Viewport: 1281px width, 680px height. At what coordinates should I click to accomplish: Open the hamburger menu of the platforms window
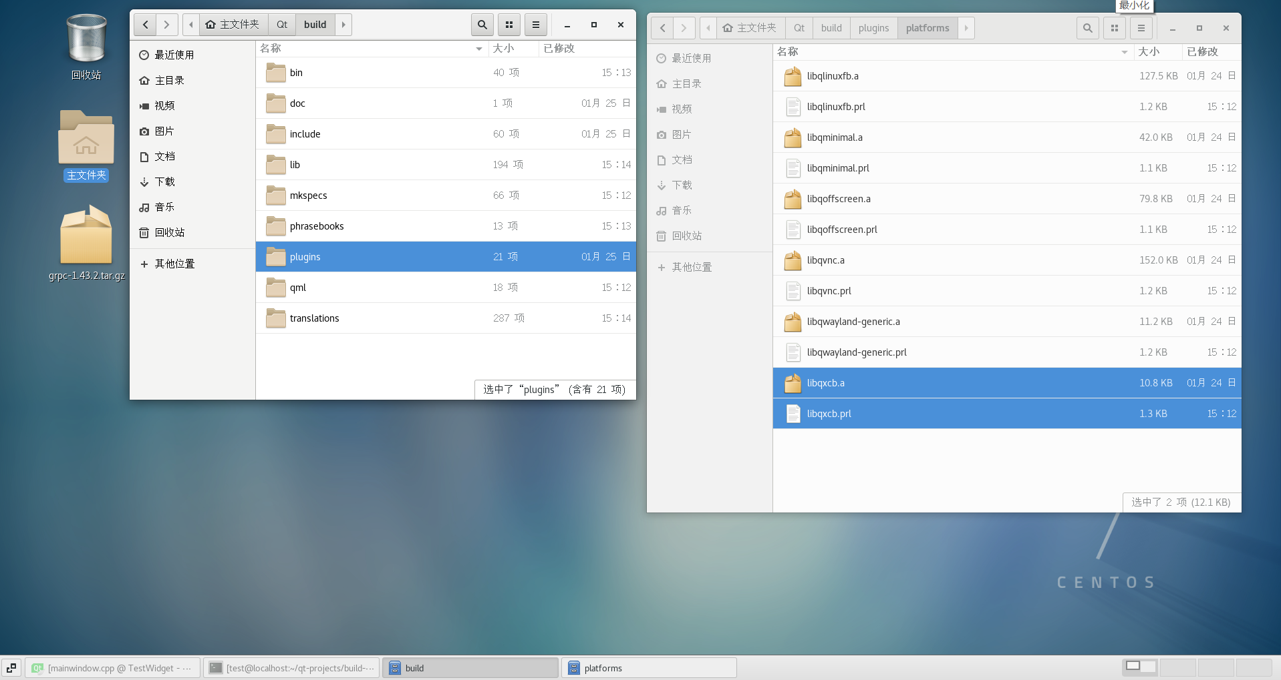(1141, 28)
